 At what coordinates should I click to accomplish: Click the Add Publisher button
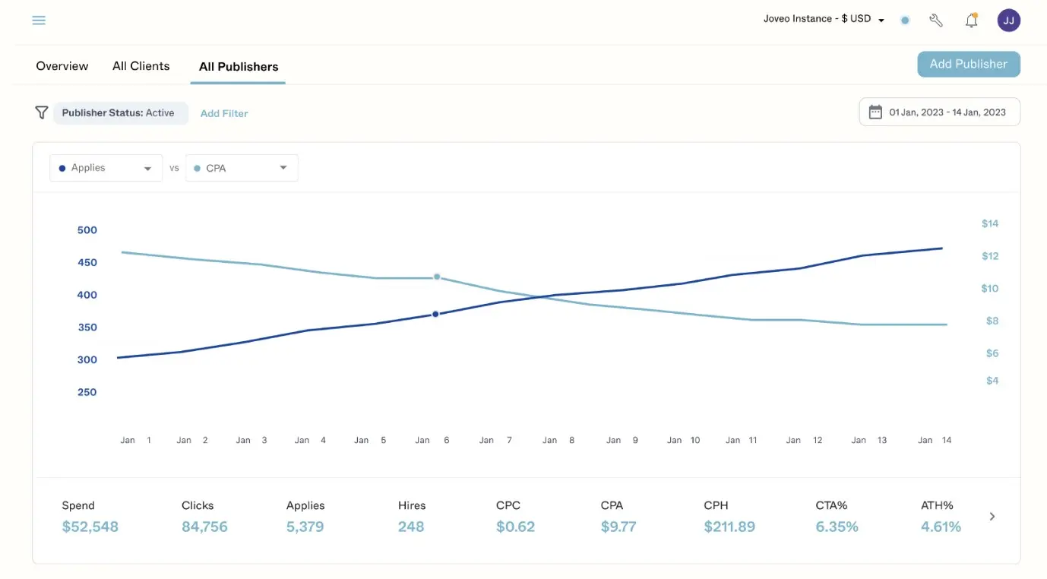click(968, 64)
